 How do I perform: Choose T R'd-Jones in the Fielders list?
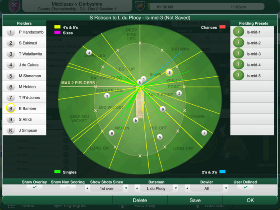[24, 98]
